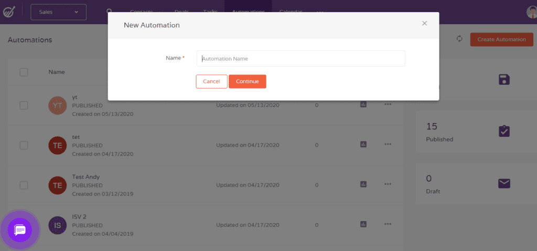Viewport: 537px width, 251px height.
Task: View report chart icon for yt
Action: pos(363,104)
